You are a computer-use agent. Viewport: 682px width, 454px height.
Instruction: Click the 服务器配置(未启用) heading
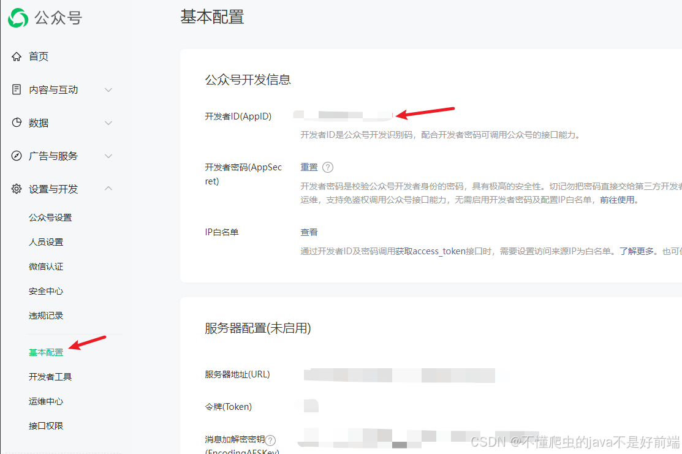pos(258,328)
